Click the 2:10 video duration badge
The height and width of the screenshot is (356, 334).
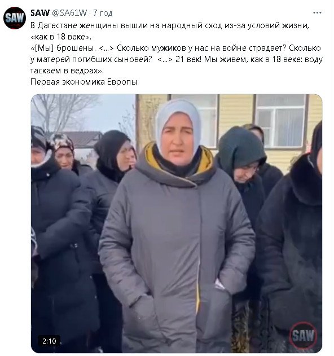point(49,341)
